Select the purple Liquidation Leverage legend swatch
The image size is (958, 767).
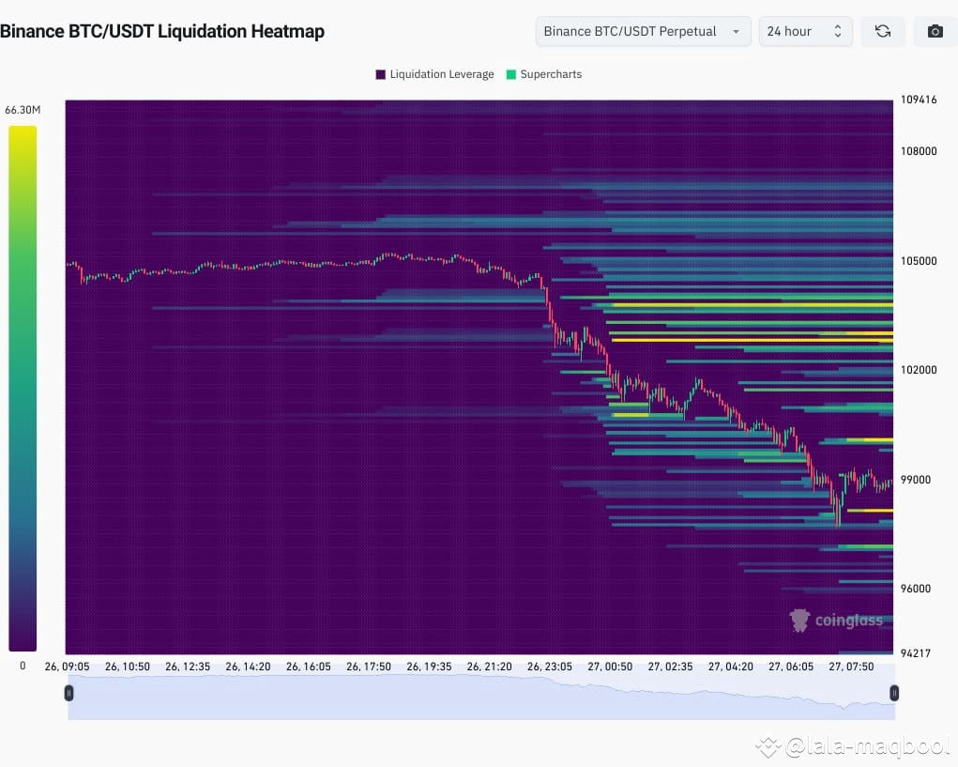point(380,74)
